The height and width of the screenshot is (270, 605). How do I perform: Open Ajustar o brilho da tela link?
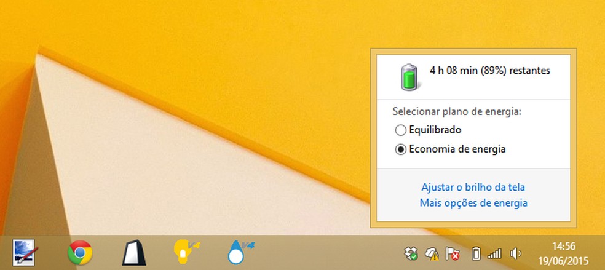473,188
